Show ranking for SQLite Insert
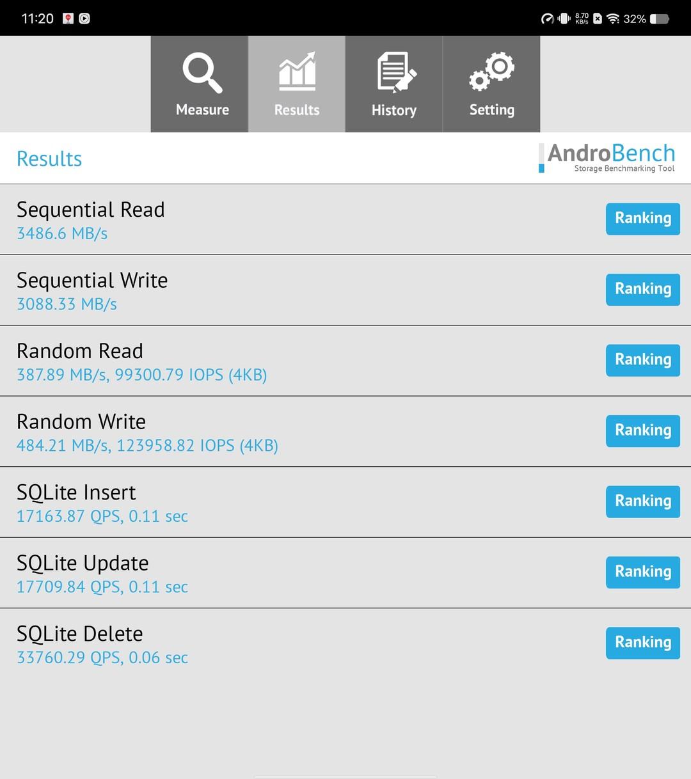691x779 pixels. (642, 501)
